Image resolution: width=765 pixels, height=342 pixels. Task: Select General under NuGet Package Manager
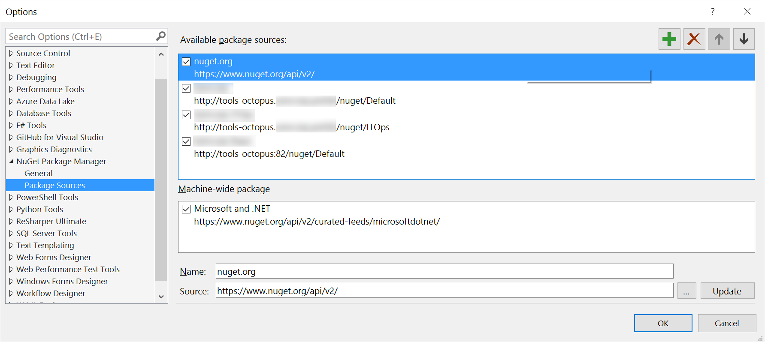39,174
